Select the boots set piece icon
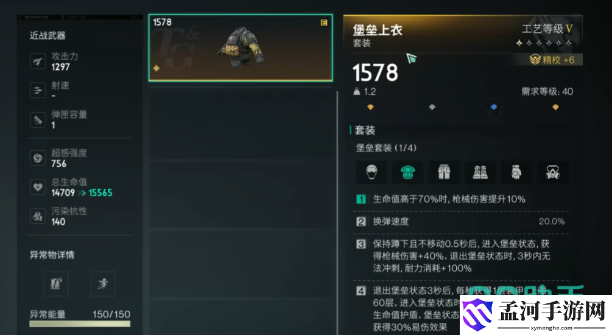Screen dimensions: 612x335 [480, 172]
